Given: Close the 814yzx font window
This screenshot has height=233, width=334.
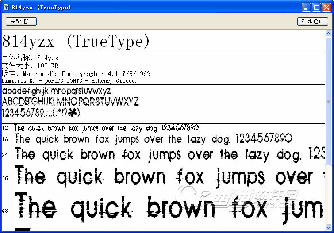Looking at the screenshot, I should click(326, 7).
